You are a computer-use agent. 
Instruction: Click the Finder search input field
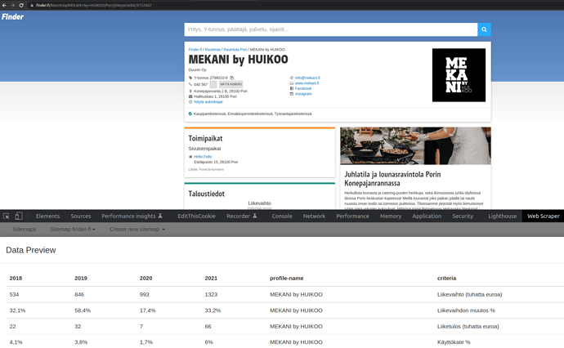(x=331, y=29)
